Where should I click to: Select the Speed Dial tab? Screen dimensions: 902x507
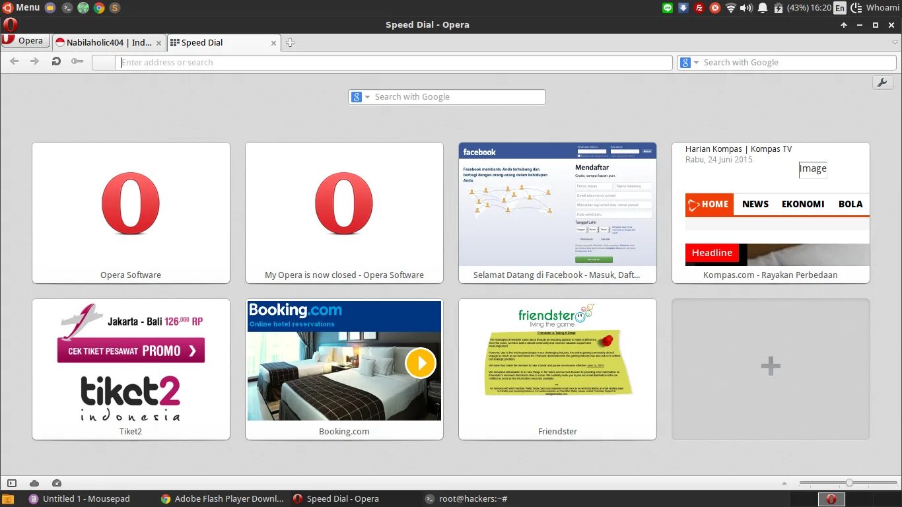tap(223, 42)
